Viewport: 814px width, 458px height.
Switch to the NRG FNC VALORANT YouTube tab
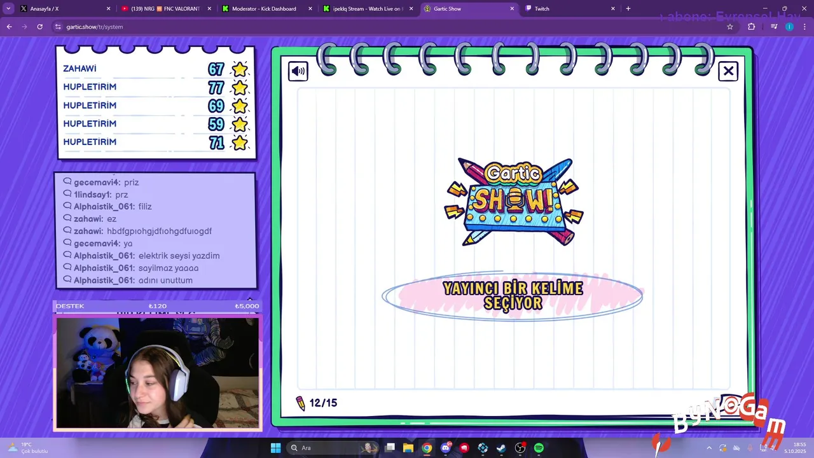point(165,9)
